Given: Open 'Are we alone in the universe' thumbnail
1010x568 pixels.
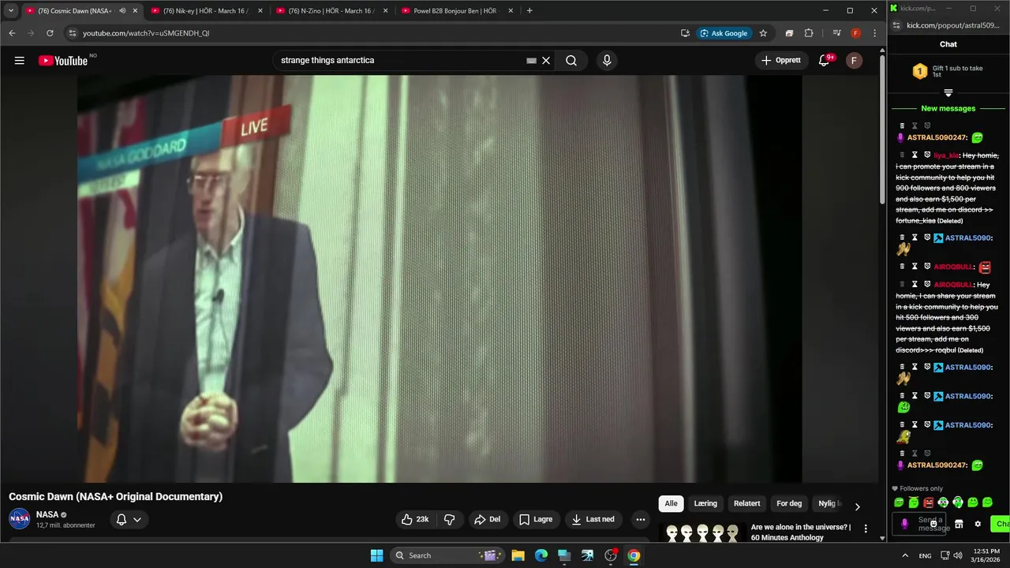Looking at the screenshot, I should [702, 534].
